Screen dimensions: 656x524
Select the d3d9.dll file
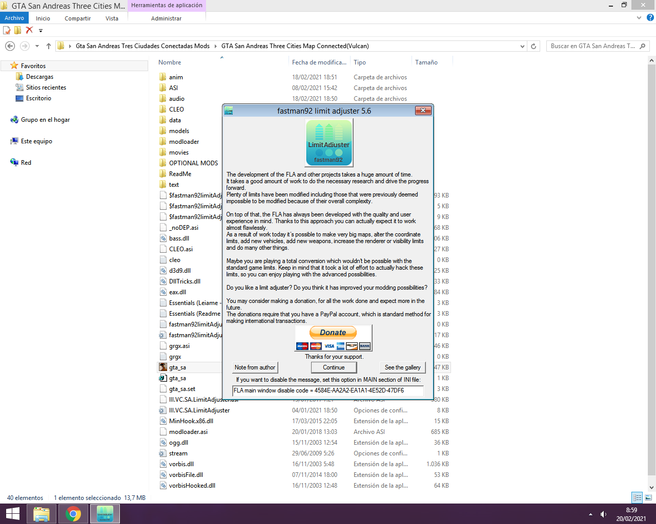180,271
